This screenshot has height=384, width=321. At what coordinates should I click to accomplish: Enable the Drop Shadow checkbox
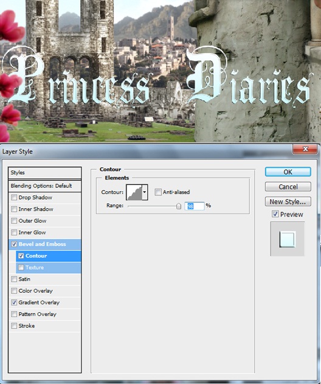coord(14,197)
